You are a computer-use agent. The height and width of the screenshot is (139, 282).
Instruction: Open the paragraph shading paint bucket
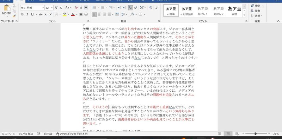click(x=132, y=14)
